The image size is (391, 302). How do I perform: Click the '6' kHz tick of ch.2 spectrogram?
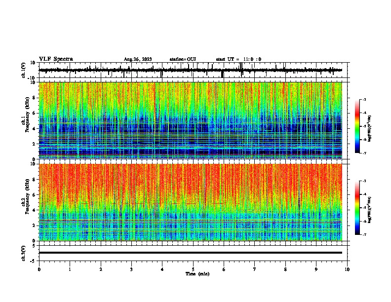point(34,195)
